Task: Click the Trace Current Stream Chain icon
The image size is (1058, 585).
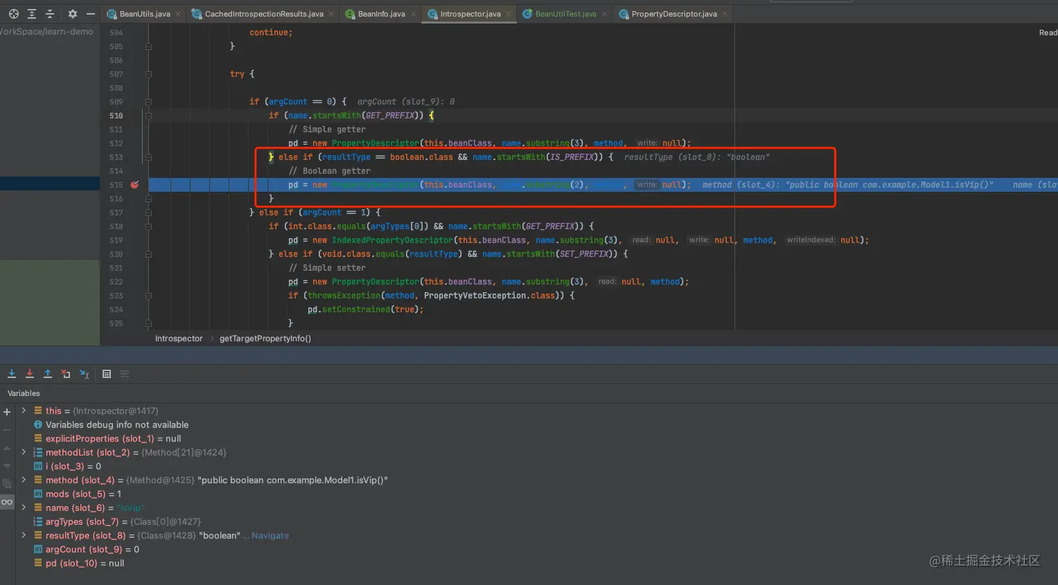Action: coord(125,374)
